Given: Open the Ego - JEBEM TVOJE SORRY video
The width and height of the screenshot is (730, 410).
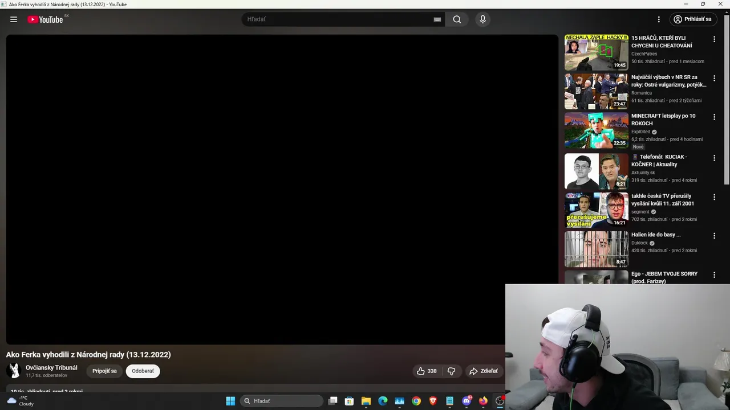Looking at the screenshot, I should pyautogui.click(x=664, y=277).
